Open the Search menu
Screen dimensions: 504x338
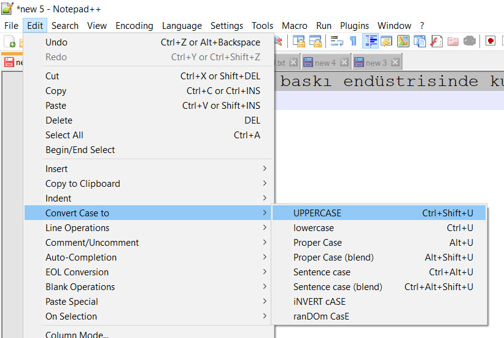(65, 25)
